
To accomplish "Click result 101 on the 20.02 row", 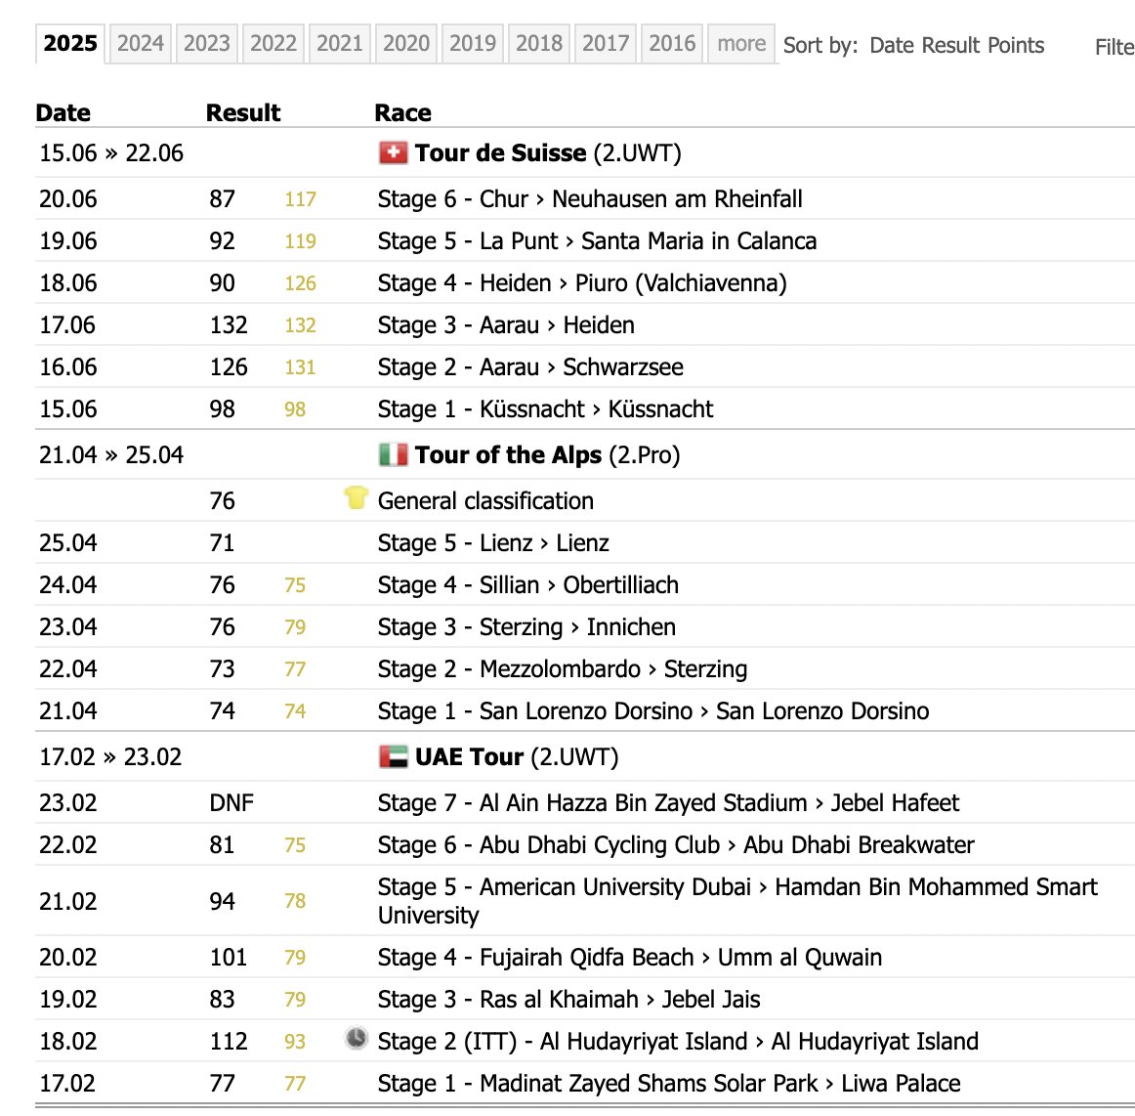I will click(229, 958).
